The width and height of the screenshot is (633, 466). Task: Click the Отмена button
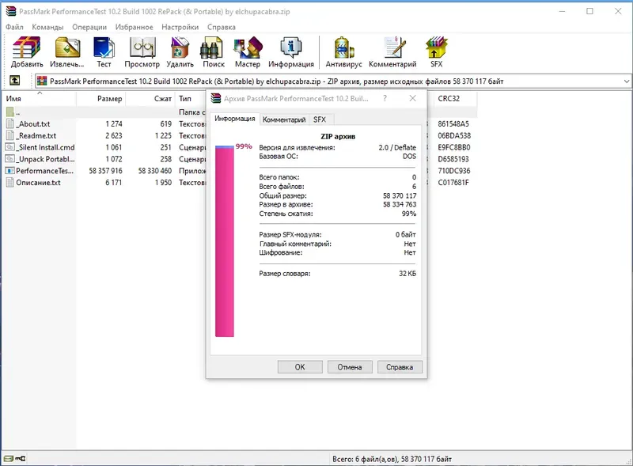[x=350, y=367]
